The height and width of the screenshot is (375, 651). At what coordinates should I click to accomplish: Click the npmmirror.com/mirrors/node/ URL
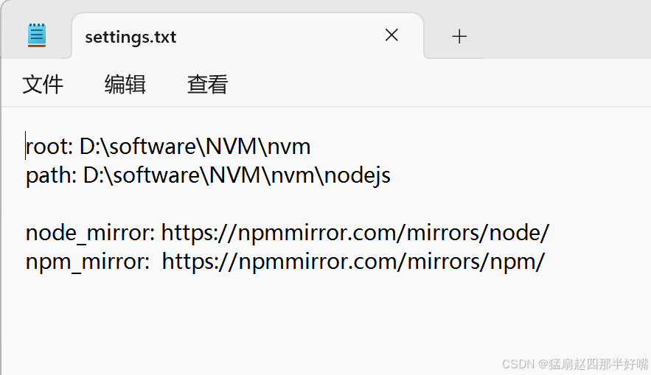355,233
